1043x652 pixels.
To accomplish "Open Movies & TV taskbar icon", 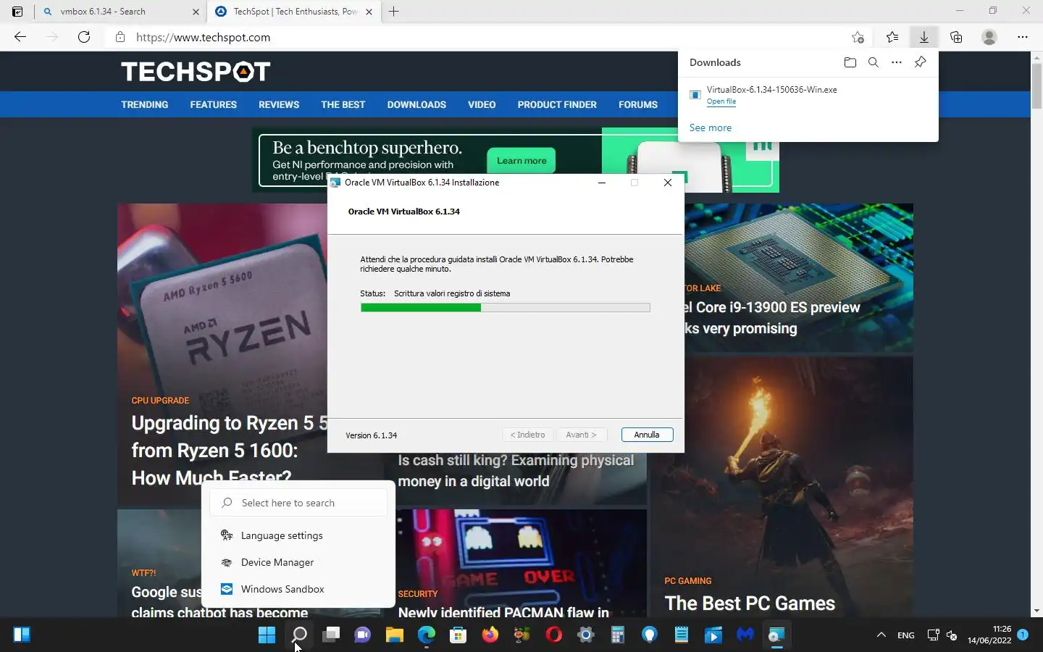I will click(713, 635).
